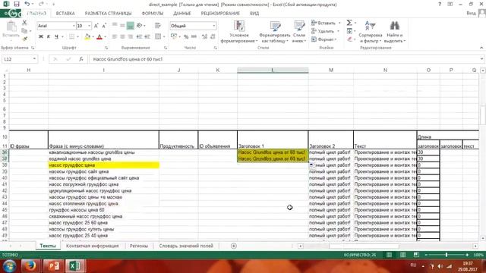Viewport: 486px width, 273px height.
Task: Open Найти и выделить dropdown
Action: click(x=395, y=32)
